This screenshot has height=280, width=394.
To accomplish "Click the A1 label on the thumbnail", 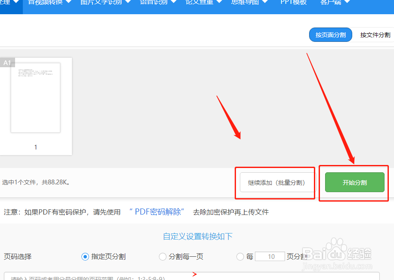I will [7, 62].
